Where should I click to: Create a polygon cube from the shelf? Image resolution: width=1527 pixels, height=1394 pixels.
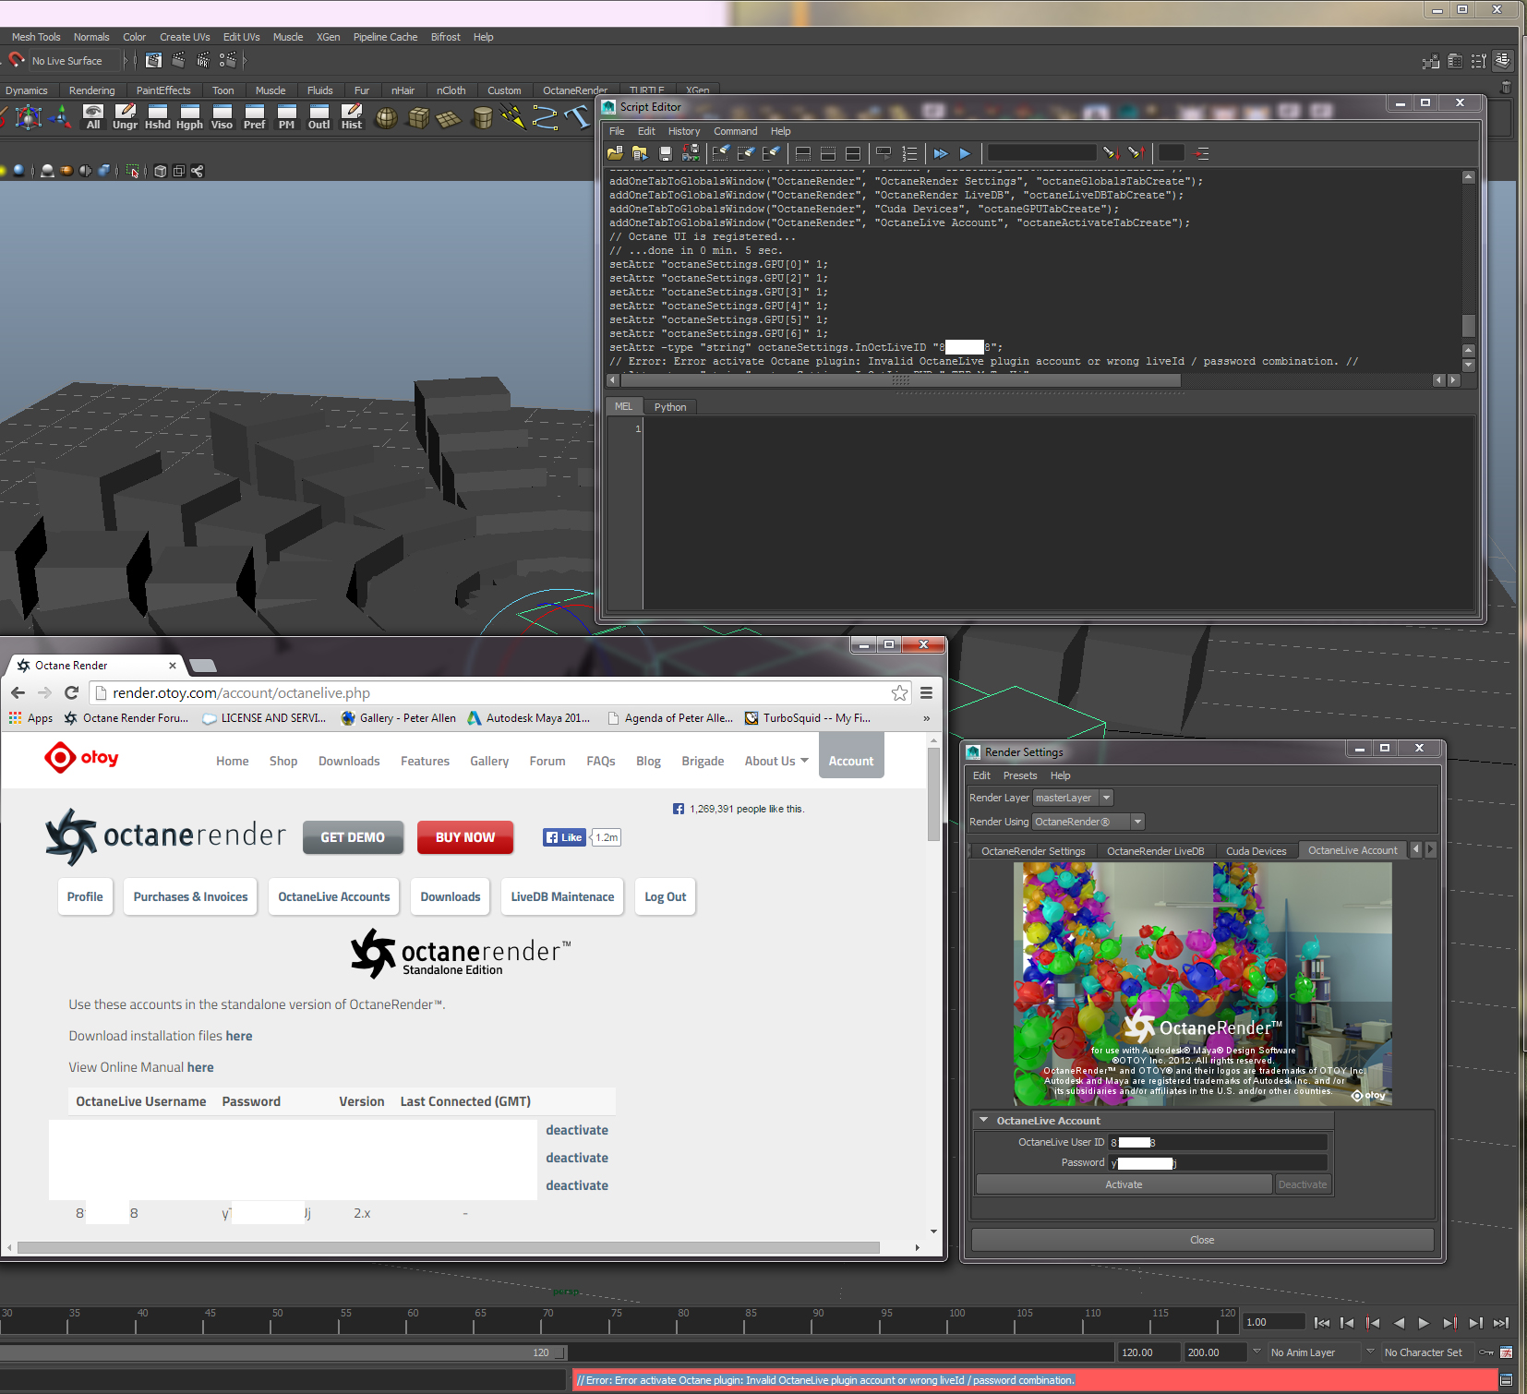tap(418, 117)
